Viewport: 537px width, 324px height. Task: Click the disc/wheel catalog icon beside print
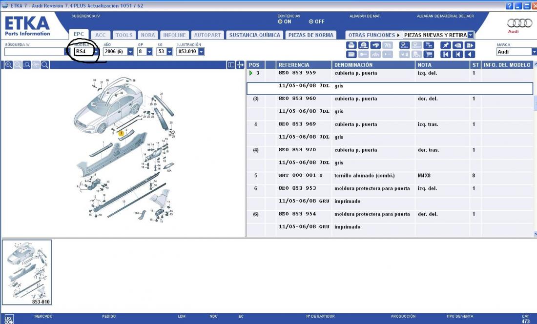[x=363, y=45]
